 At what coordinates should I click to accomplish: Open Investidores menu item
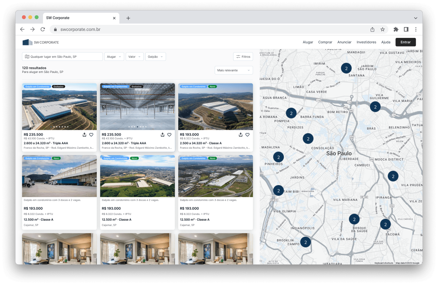366,42
